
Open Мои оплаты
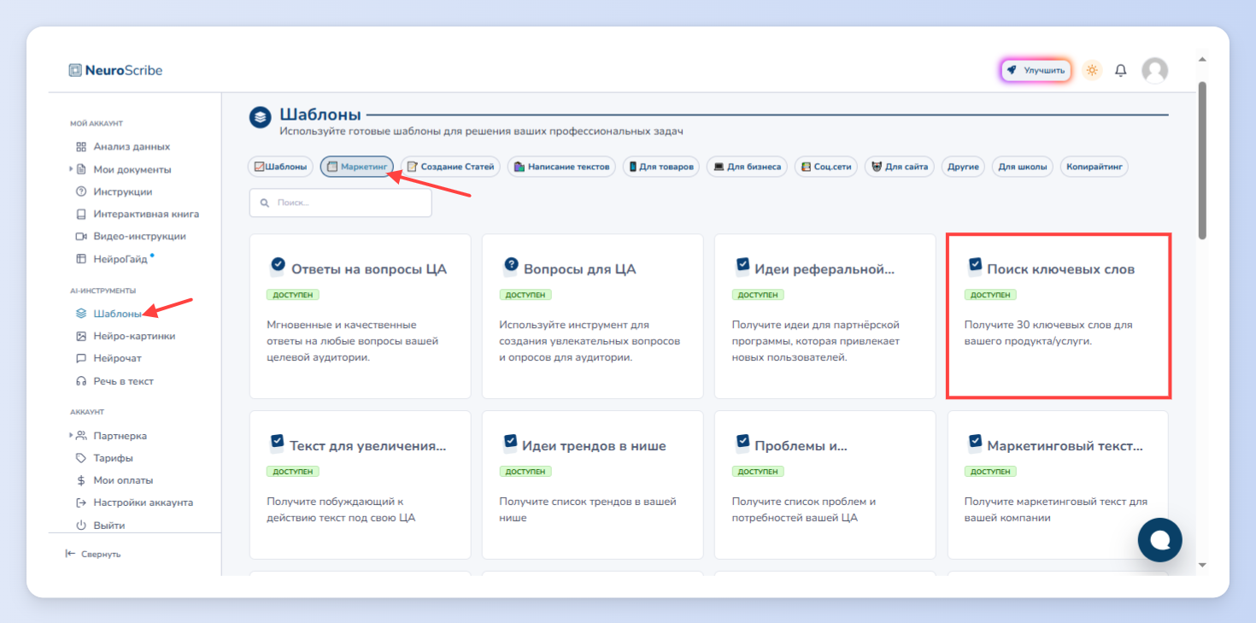pyautogui.click(x=123, y=480)
